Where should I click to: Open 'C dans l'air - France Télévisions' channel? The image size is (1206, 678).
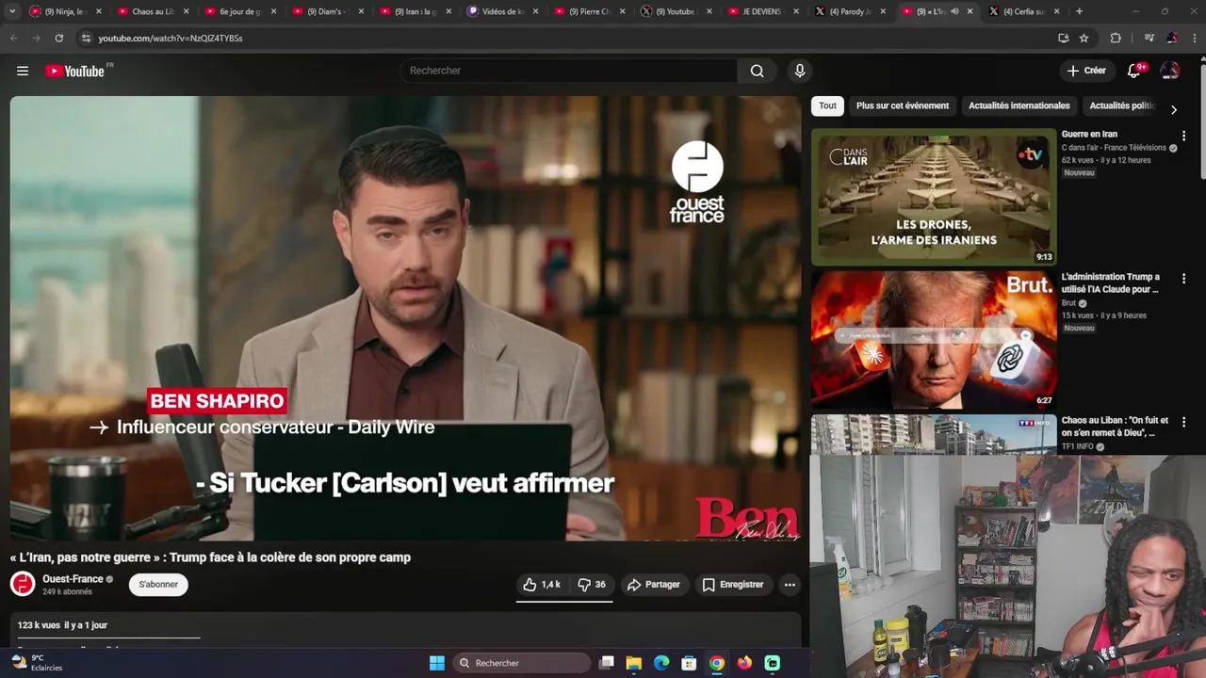coord(1114,148)
